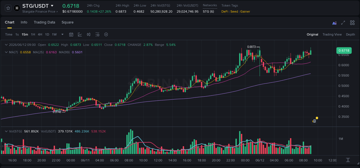
Task: Select the 1H interval
Action: point(33,34)
